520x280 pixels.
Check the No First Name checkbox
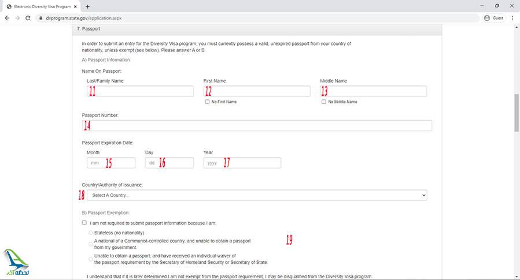208,102
